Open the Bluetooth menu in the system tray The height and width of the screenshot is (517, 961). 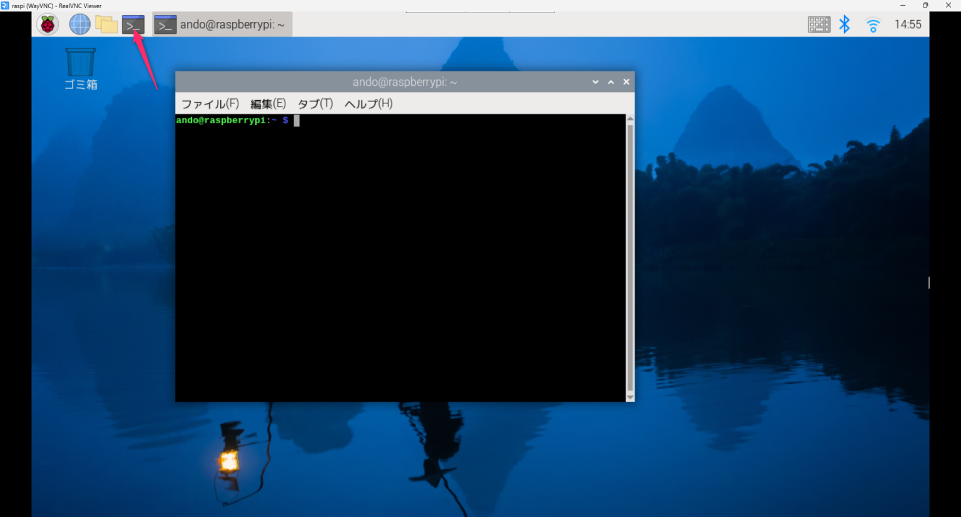(x=845, y=24)
